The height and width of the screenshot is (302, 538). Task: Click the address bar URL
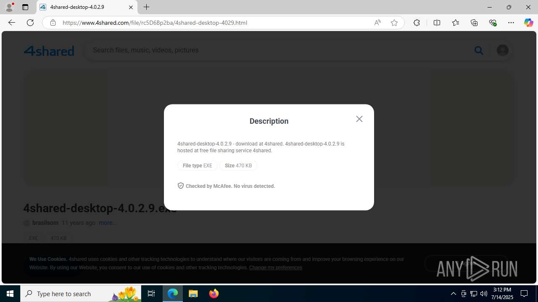pyautogui.click(x=155, y=23)
